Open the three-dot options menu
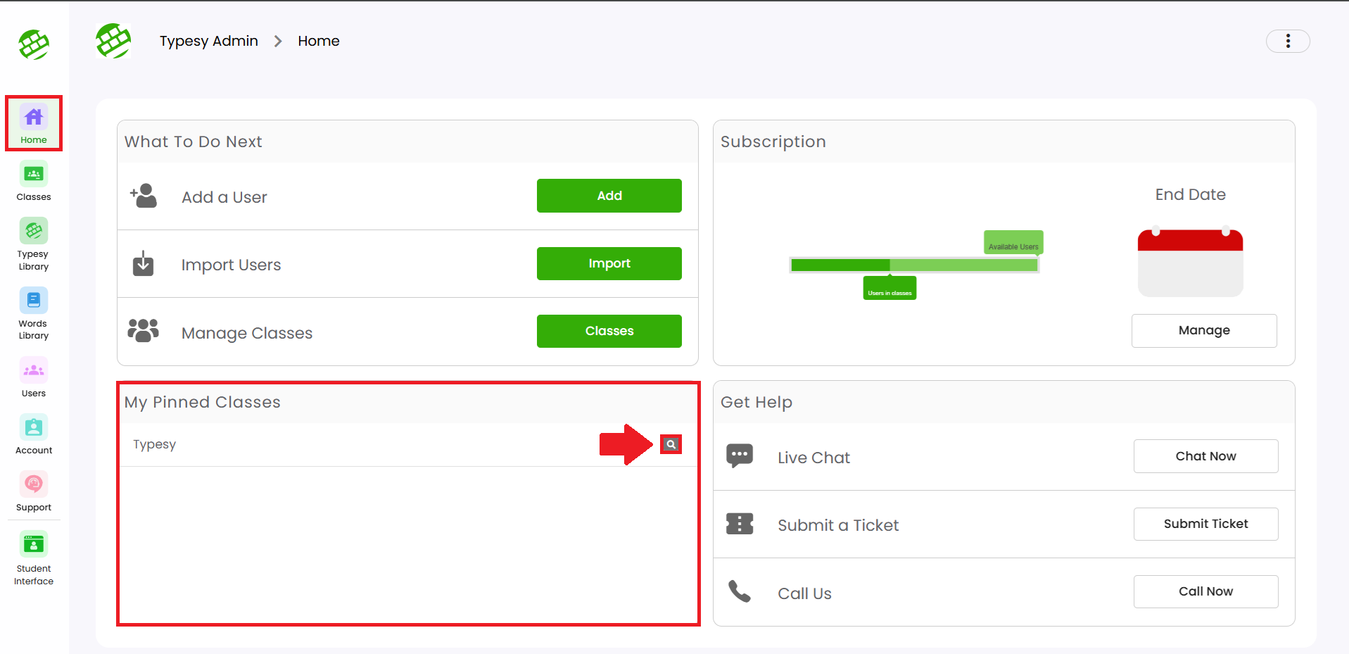The width and height of the screenshot is (1349, 654). pos(1287,42)
